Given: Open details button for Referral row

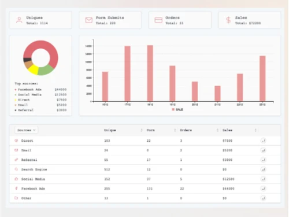Looking at the screenshot, I should (263, 160).
